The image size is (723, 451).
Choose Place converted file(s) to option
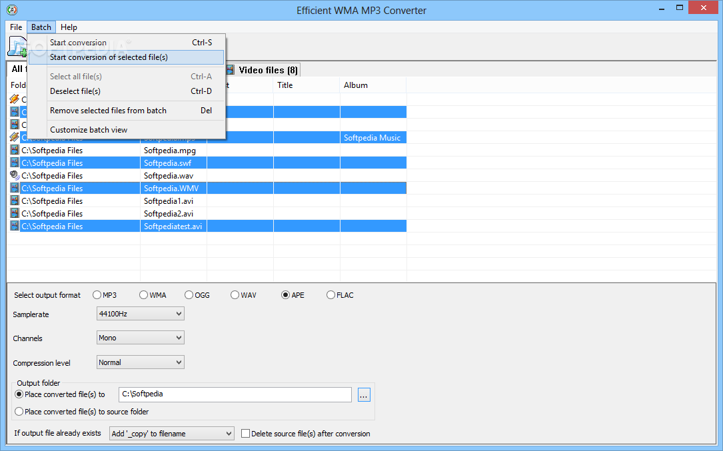point(19,394)
